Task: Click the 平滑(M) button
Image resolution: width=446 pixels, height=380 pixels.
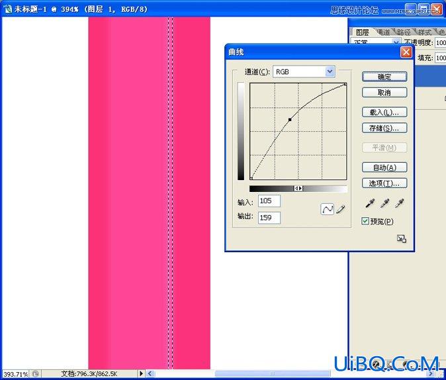Action: click(384, 148)
